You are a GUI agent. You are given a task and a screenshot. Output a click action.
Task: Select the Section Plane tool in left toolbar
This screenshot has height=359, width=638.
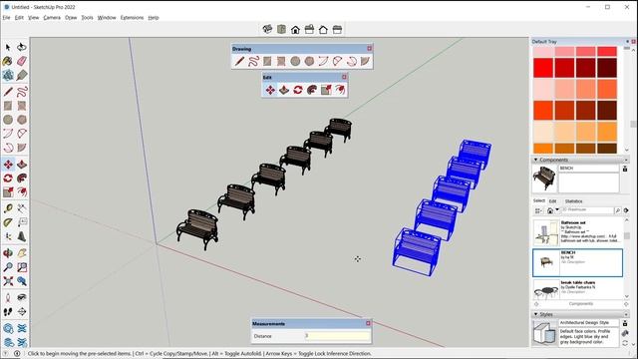point(22,312)
